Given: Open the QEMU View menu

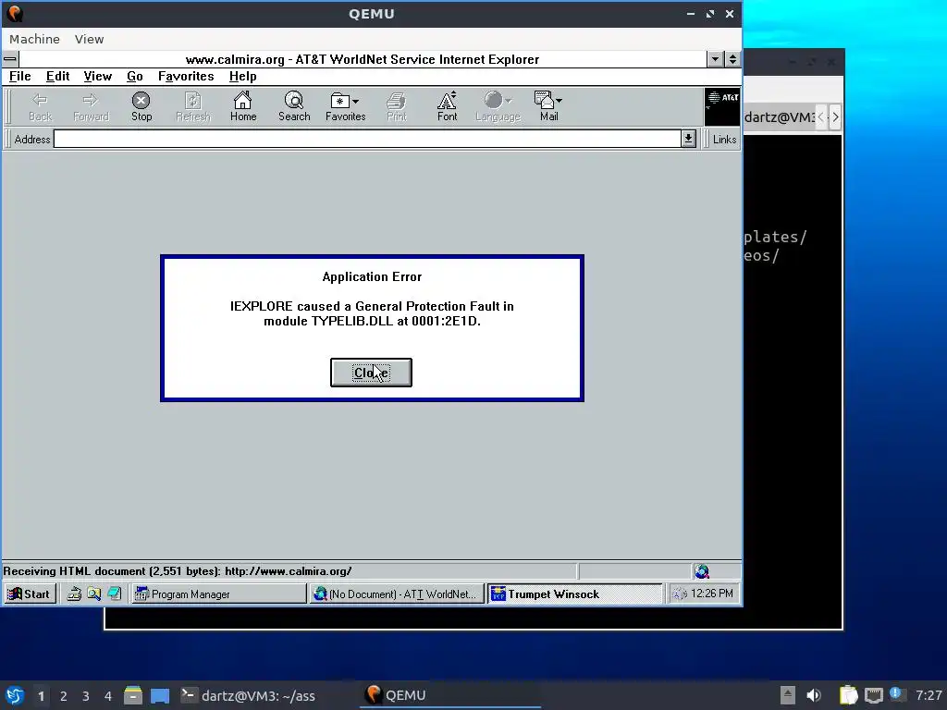Looking at the screenshot, I should pyautogui.click(x=89, y=39).
